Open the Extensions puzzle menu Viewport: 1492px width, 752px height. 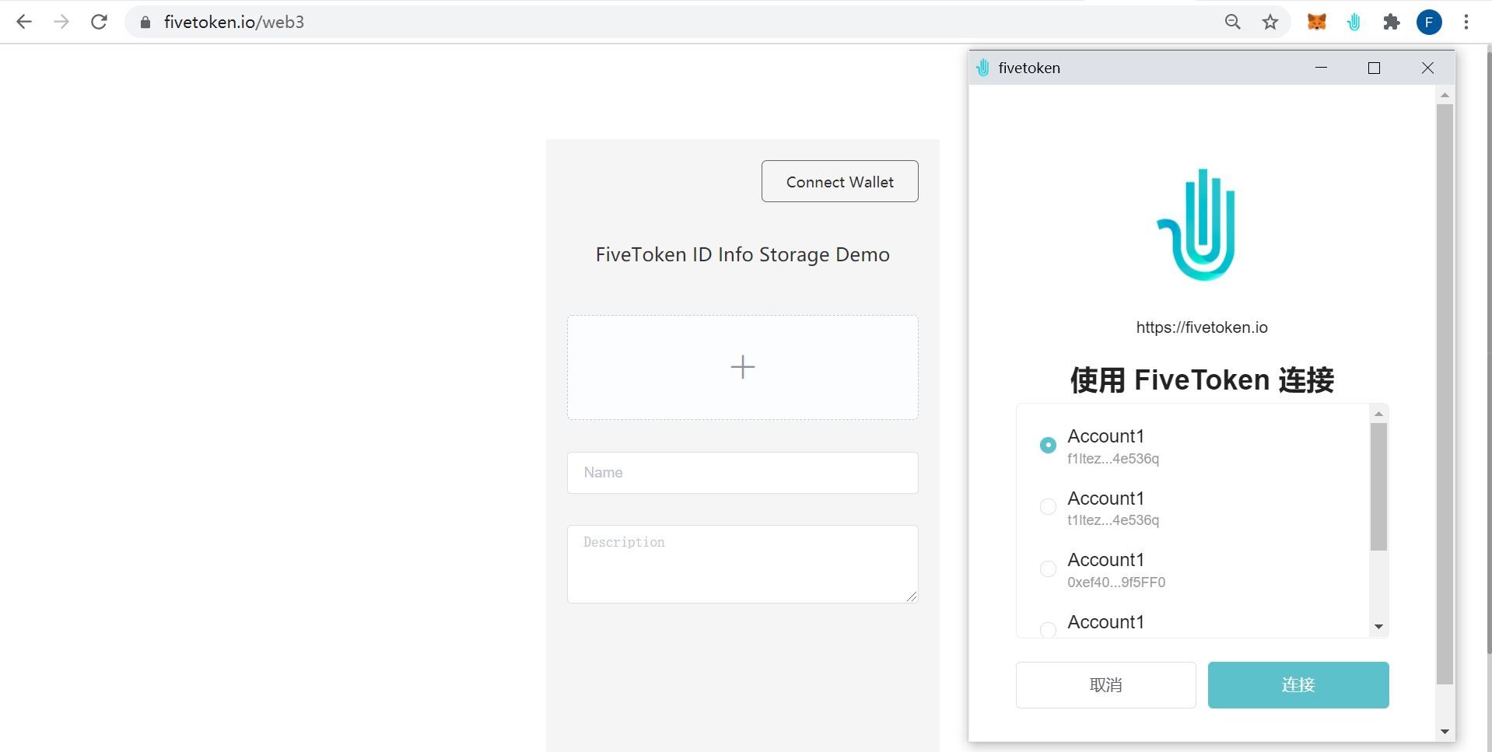pyautogui.click(x=1392, y=22)
